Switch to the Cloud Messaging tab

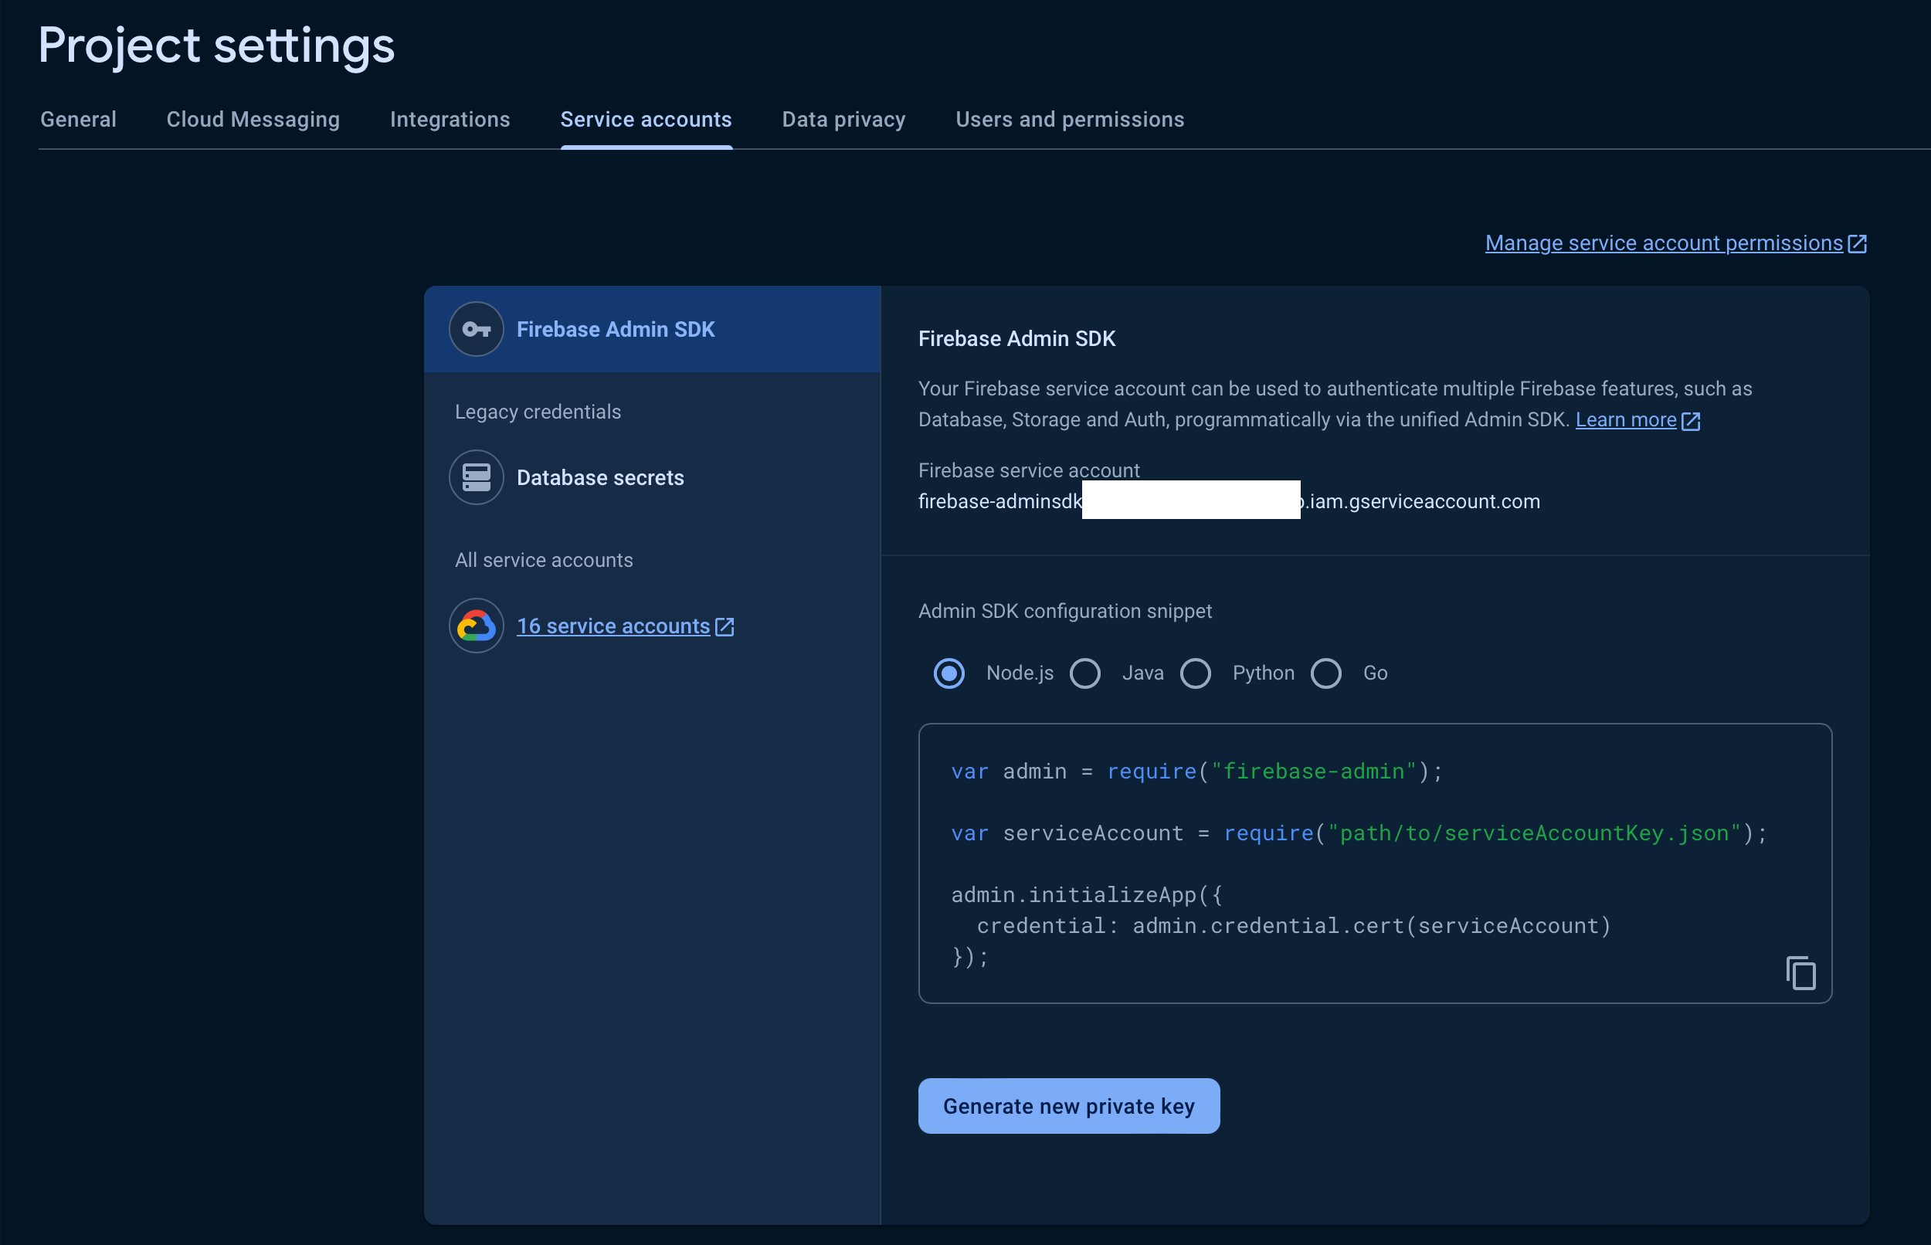[253, 120]
